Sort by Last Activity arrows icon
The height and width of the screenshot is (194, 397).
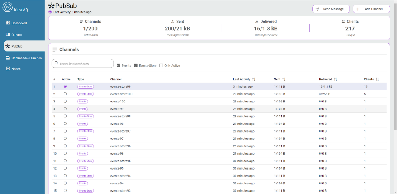tap(254, 79)
